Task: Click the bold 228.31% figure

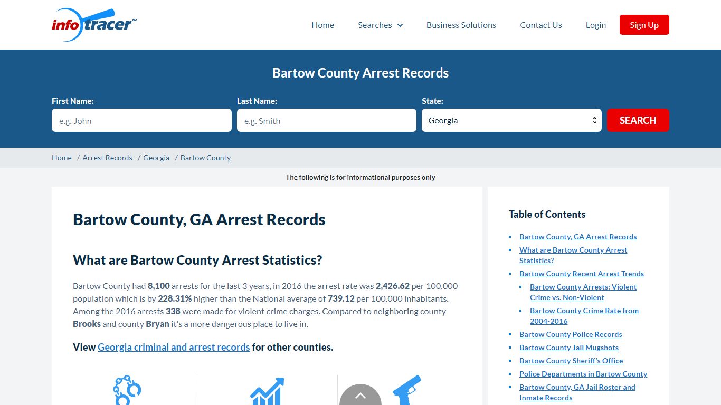Action: pos(175,298)
